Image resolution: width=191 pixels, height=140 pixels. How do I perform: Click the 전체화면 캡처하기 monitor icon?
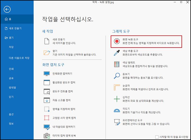(x=47, y=74)
